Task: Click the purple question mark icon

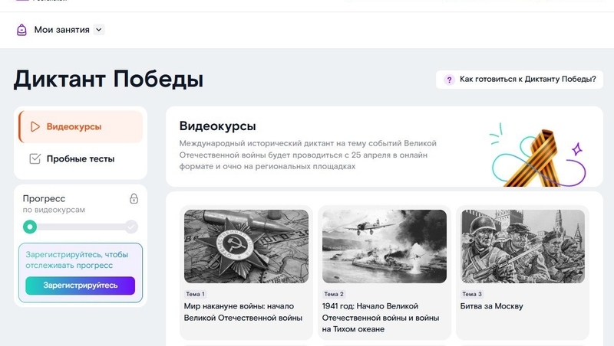Action: click(449, 80)
